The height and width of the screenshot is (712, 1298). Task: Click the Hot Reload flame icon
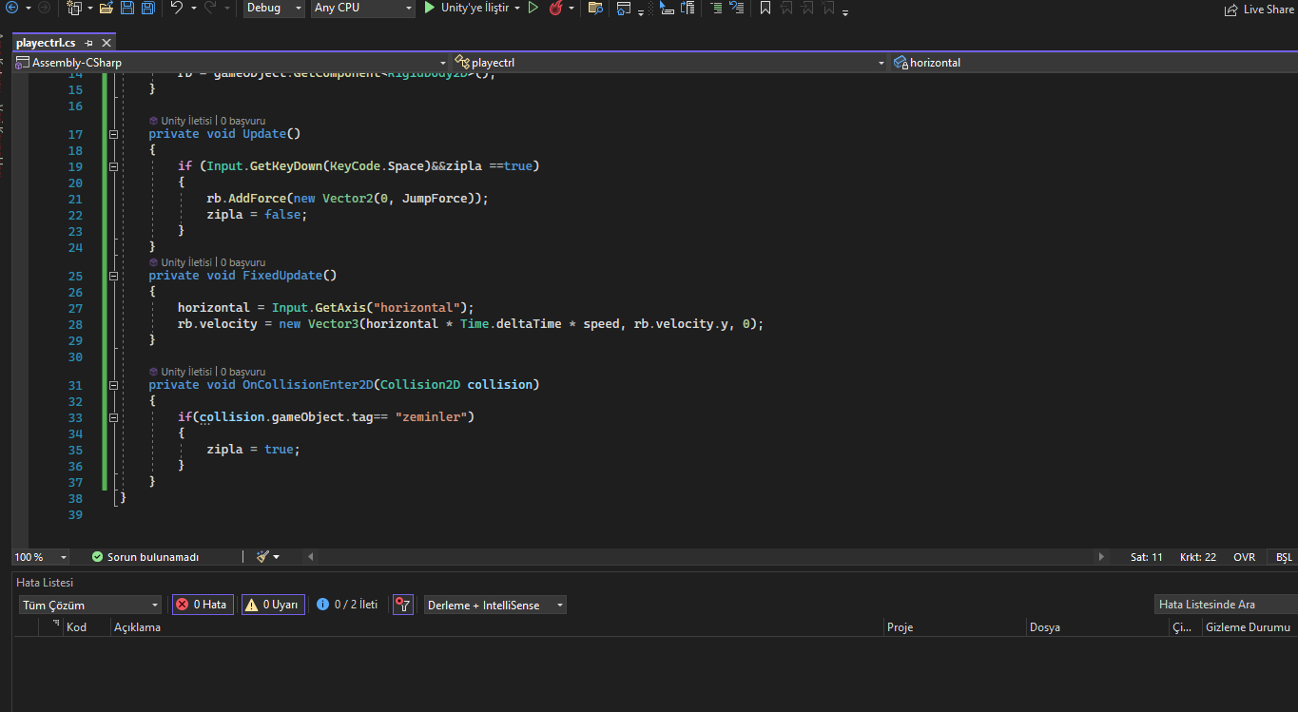pyautogui.click(x=555, y=8)
